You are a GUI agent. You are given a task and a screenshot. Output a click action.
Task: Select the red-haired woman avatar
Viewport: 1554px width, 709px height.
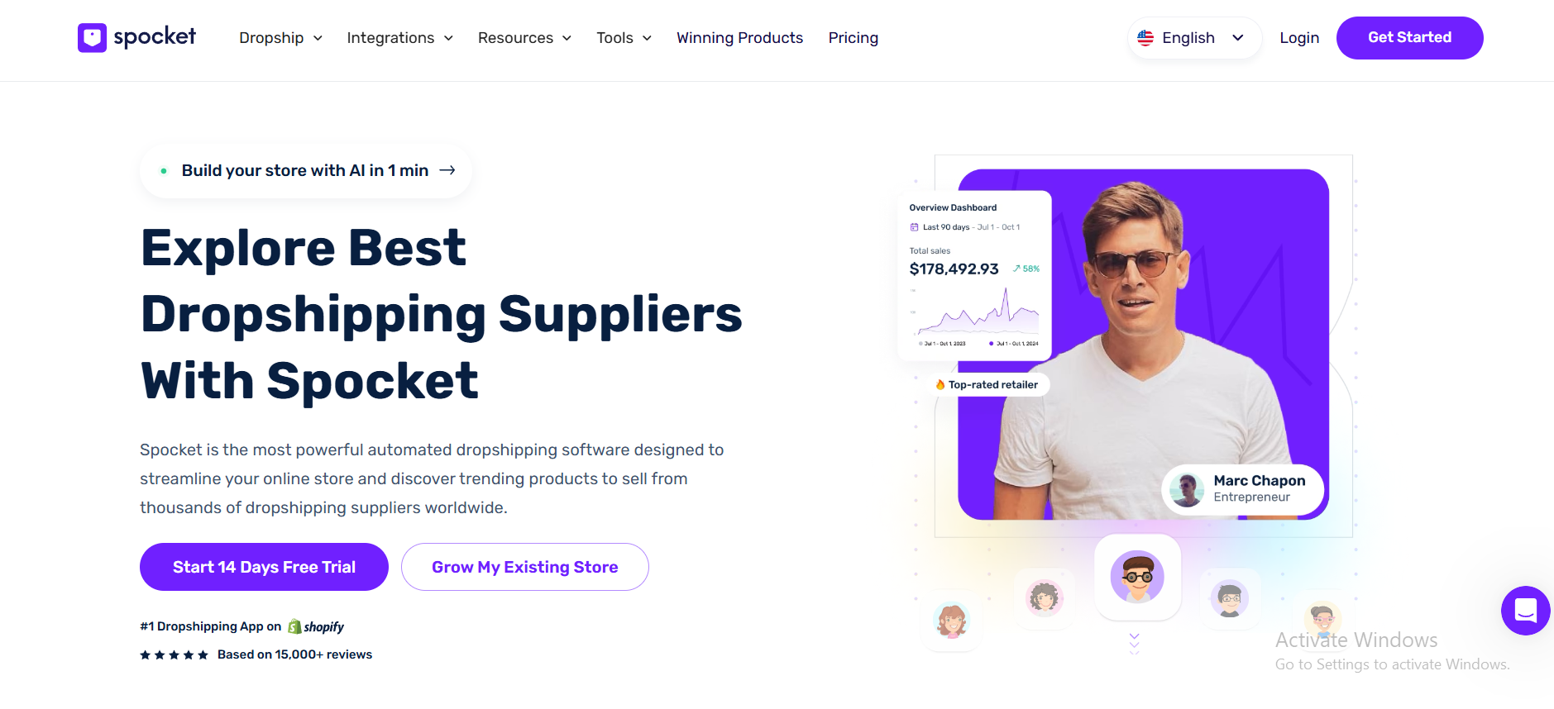pyautogui.click(x=951, y=621)
